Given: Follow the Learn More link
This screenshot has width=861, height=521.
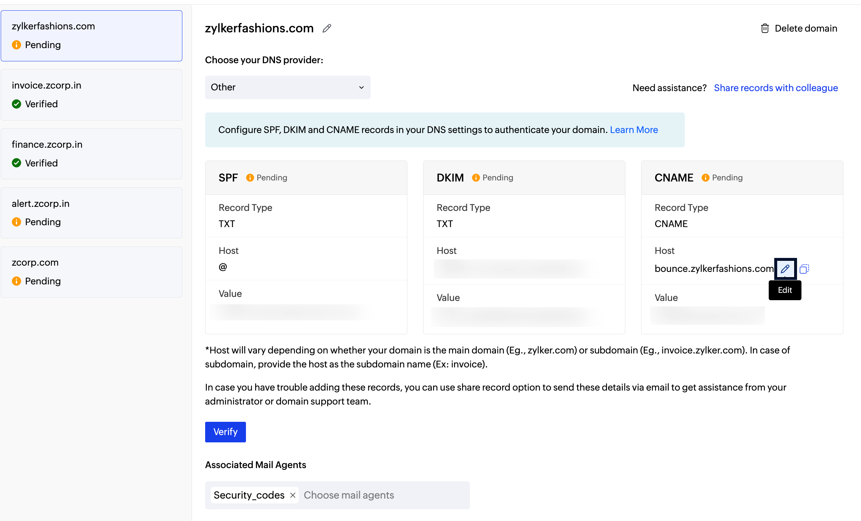Looking at the screenshot, I should (x=634, y=130).
